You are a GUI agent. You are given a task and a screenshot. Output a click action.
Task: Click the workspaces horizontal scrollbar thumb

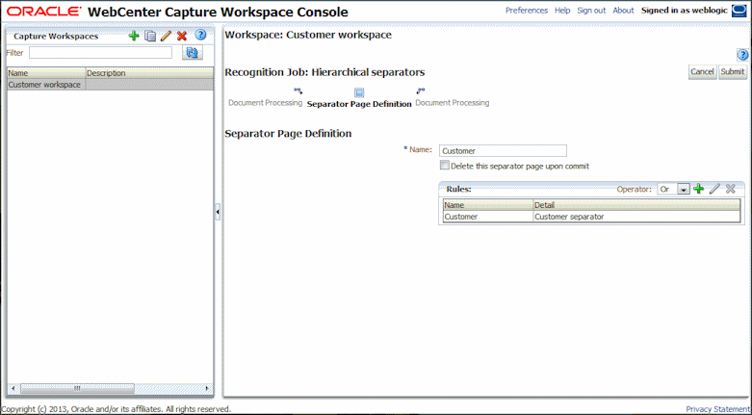pos(77,388)
